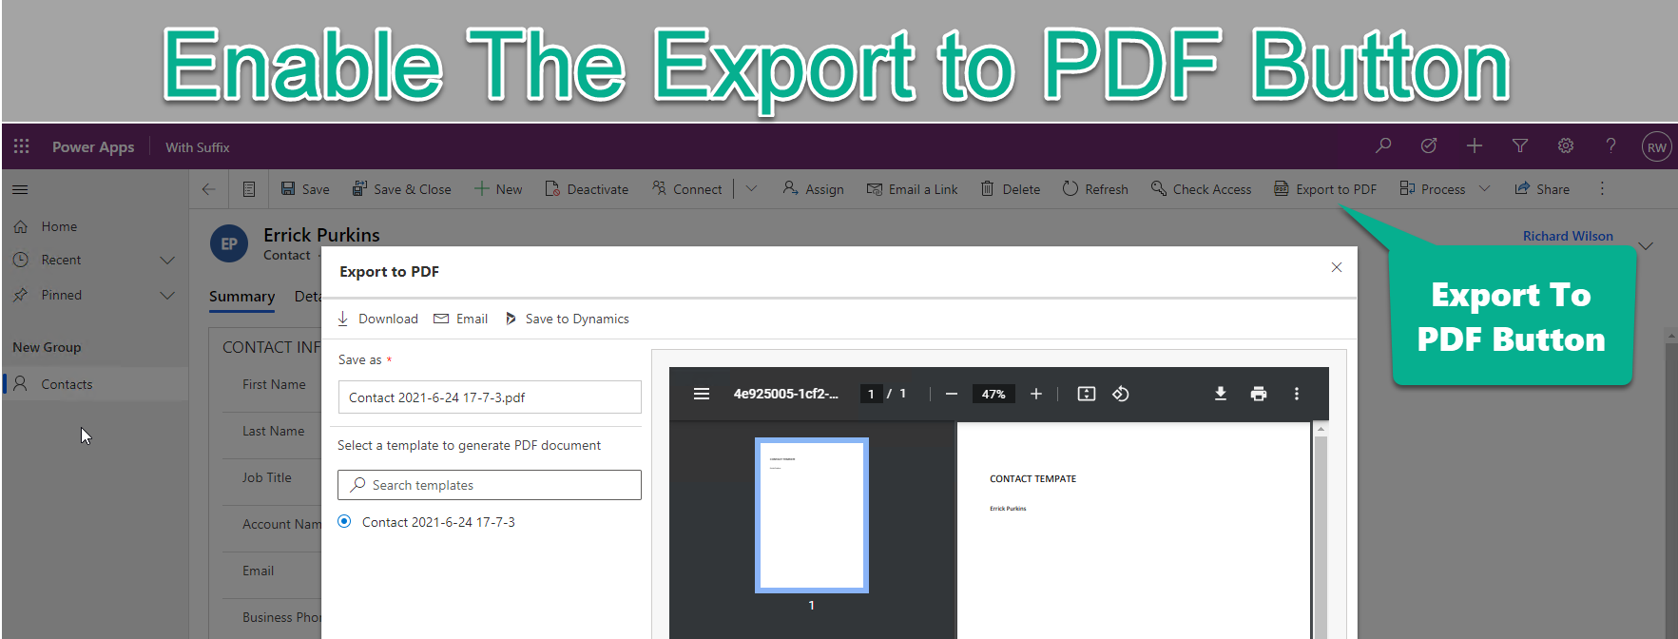The width and height of the screenshot is (1678, 639).
Task: Save the contact record
Action: point(305,189)
